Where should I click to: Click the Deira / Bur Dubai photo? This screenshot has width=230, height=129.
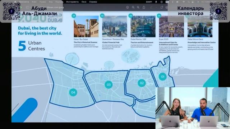click(86, 26)
